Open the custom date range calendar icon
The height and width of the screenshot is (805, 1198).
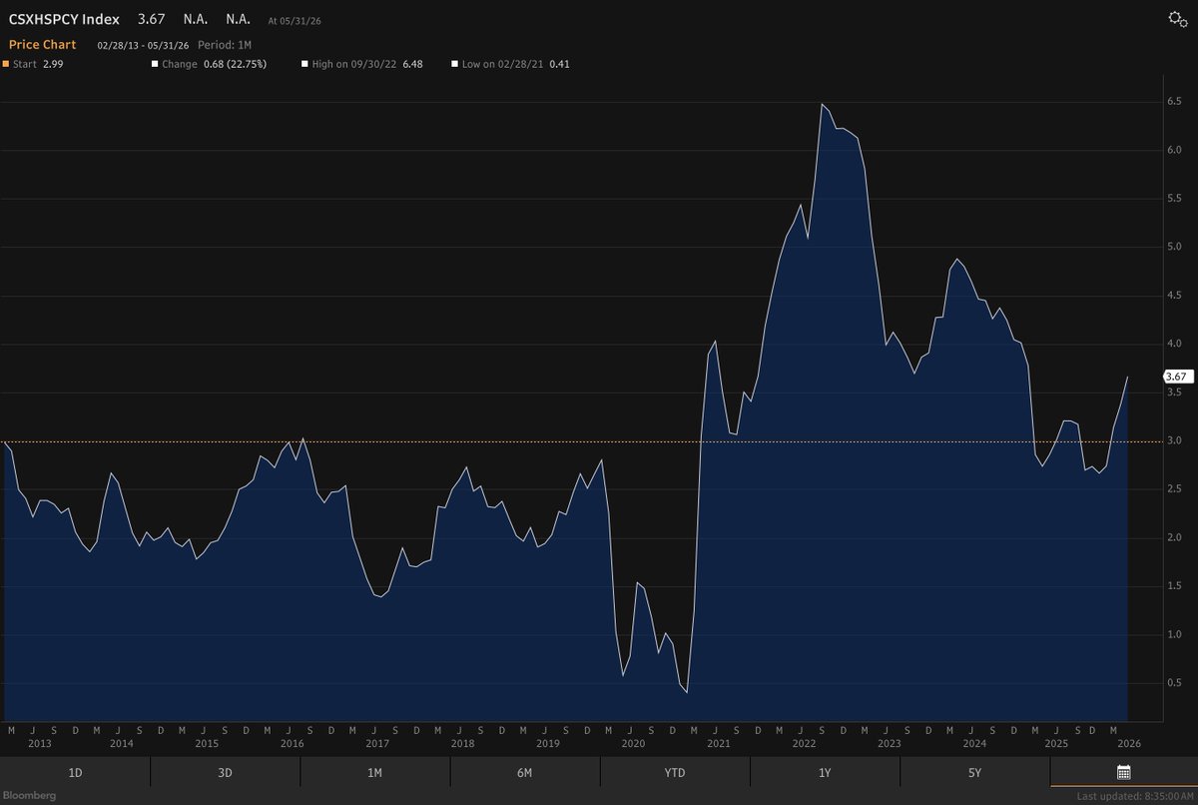coord(1123,772)
